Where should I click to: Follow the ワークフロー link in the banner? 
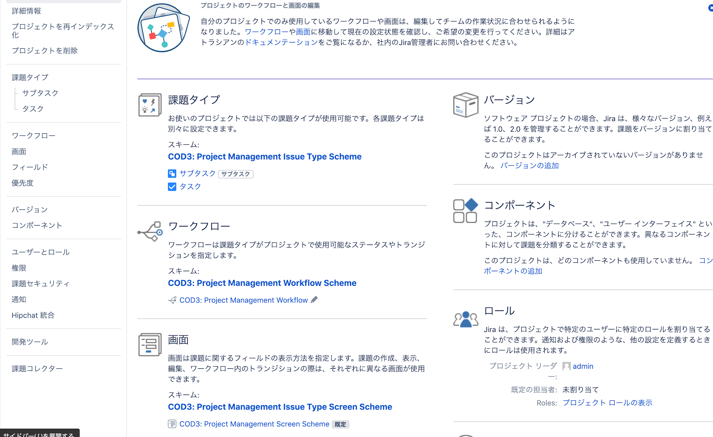(x=266, y=32)
